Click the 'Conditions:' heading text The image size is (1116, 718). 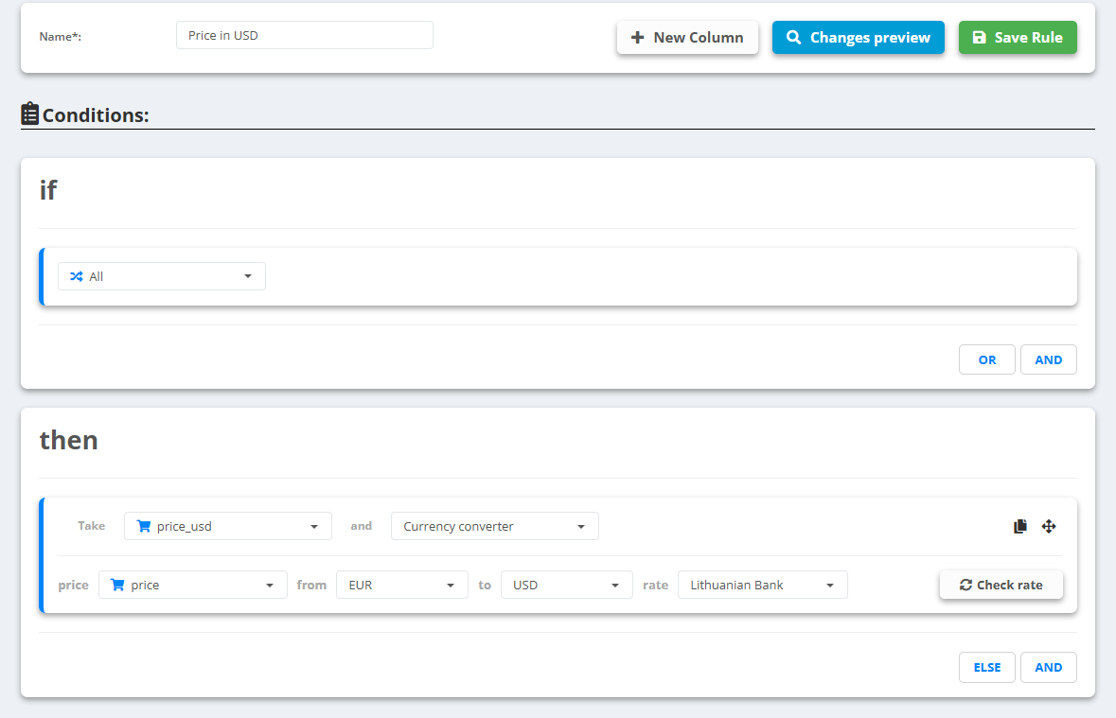96,115
